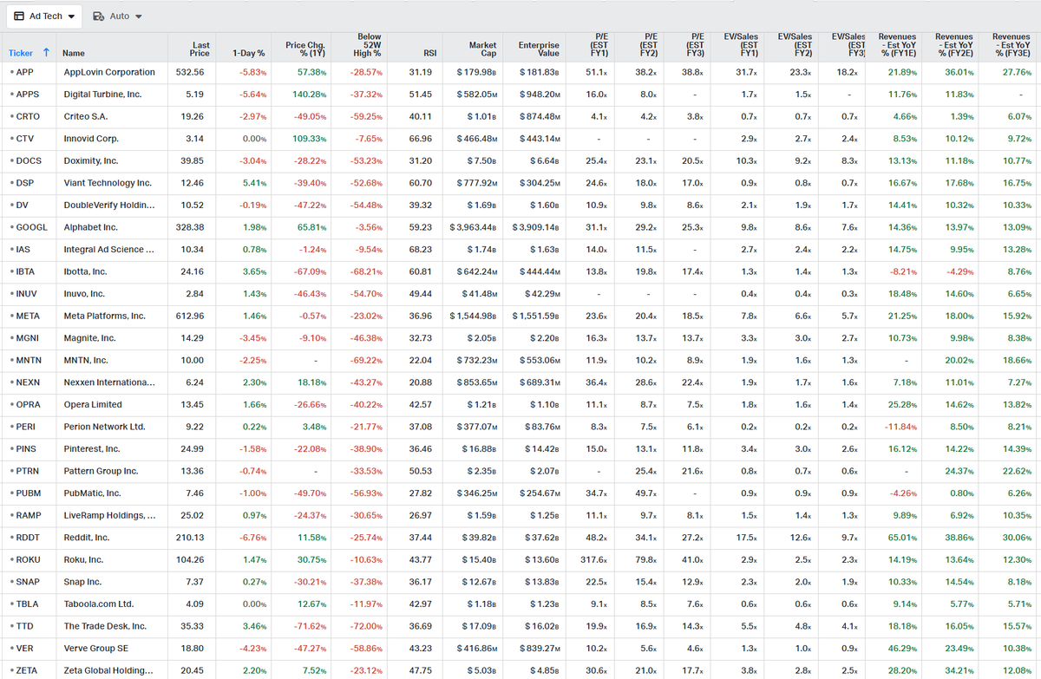This screenshot has width=1041, height=679.
Task: Select Alphabet Inc. name cell
Action: [90, 227]
